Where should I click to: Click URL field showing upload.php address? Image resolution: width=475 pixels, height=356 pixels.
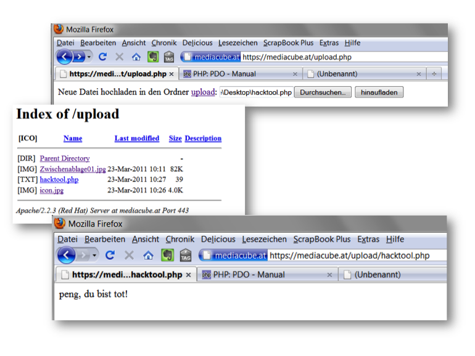(344, 57)
